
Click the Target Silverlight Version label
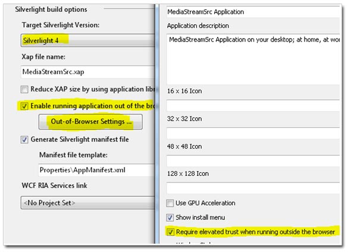60,25
